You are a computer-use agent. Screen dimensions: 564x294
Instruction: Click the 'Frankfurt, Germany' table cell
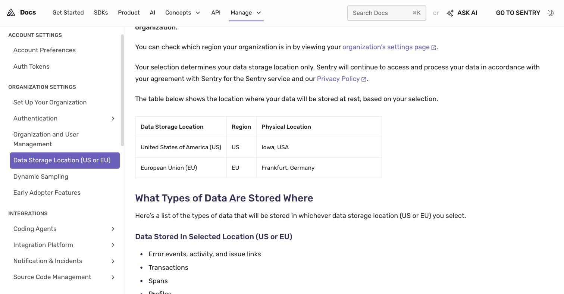319,168
